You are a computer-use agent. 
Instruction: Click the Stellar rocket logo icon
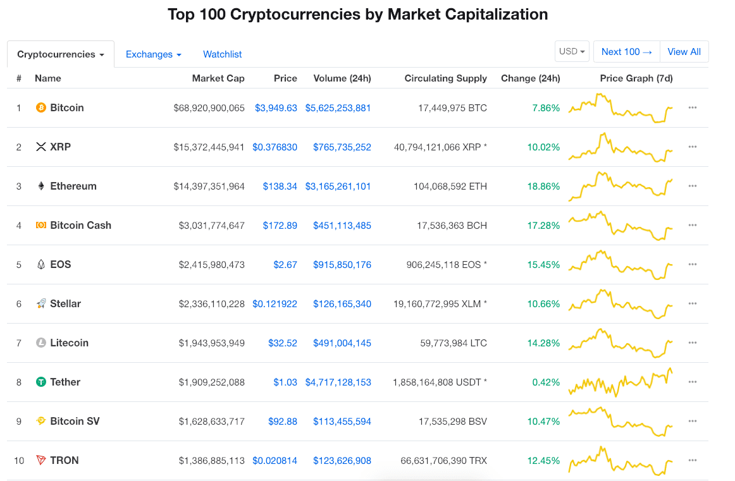41,303
